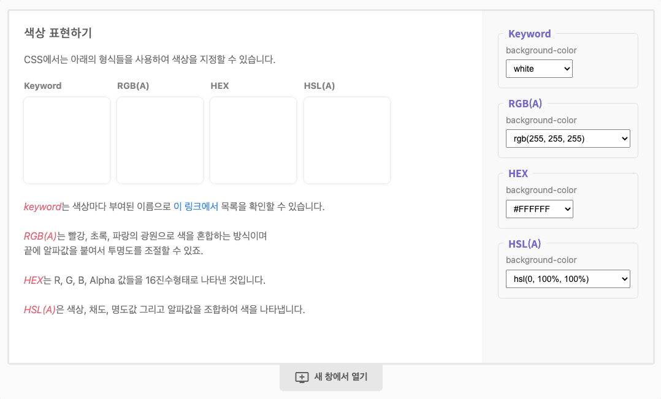
Task: Click the Keyword panel heading in the sidebar
Action: coord(529,34)
